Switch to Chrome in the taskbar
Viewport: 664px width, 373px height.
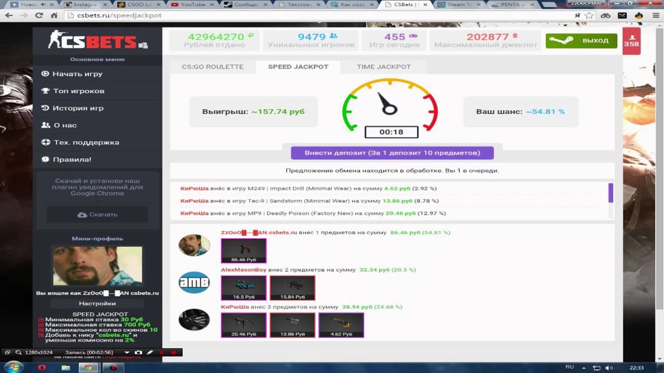tap(89, 368)
